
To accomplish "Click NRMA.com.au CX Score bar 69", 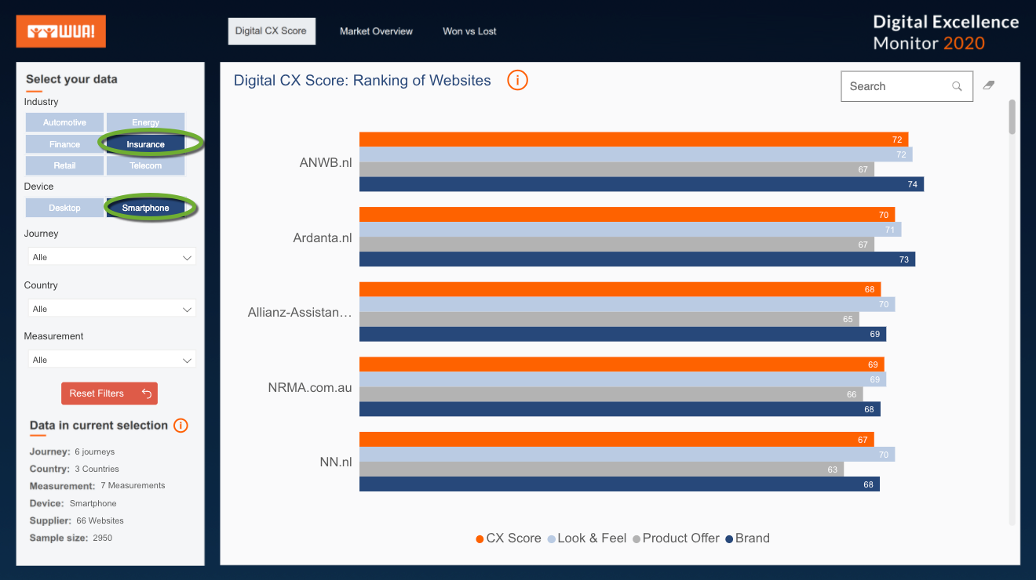I will coord(622,364).
